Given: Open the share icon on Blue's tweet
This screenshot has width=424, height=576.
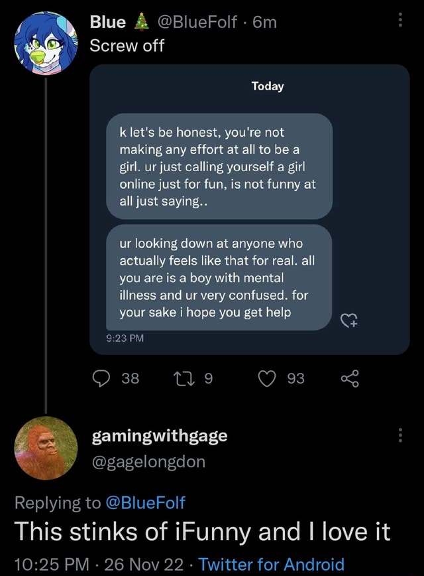Looking at the screenshot, I should pyautogui.click(x=349, y=378).
